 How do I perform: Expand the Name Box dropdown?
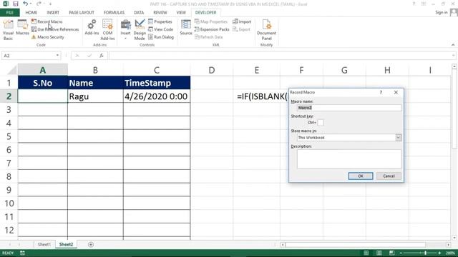click(57, 56)
